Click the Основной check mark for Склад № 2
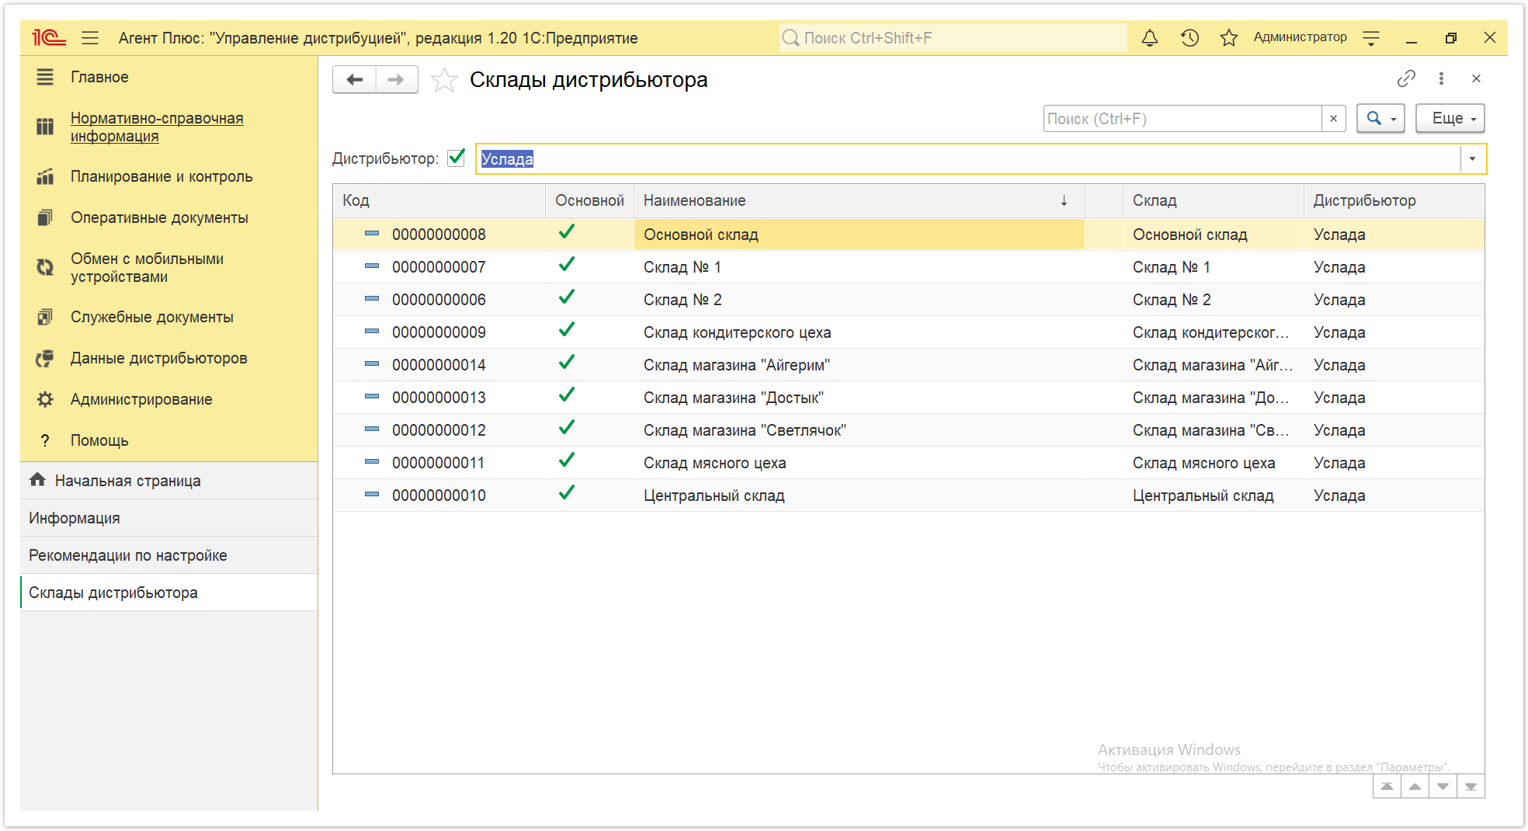This screenshot has width=1528, height=831. (567, 297)
